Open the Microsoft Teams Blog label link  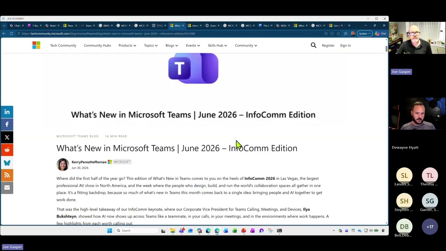coord(77,136)
